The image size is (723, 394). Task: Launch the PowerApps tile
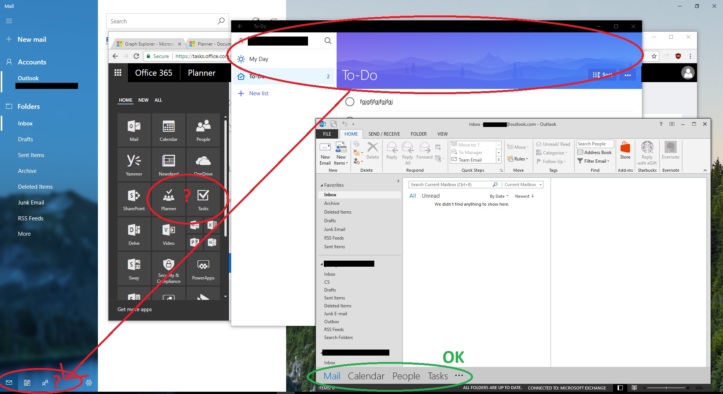pyautogui.click(x=203, y=269)
